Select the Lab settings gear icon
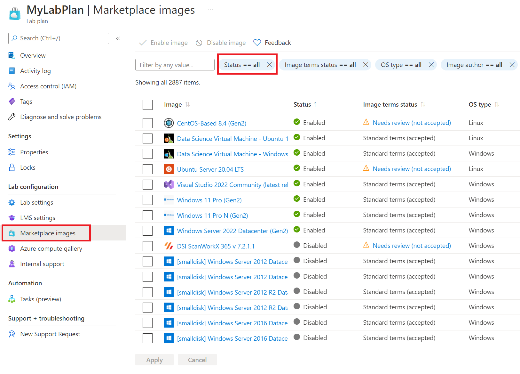The width and height of the screenshot is (520, 374). click(x=12, y=202)
